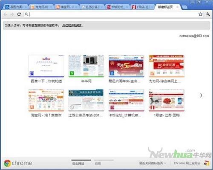
Task: Expand the 最近关闭的标签页 dropdown
Action: point(153,163)
